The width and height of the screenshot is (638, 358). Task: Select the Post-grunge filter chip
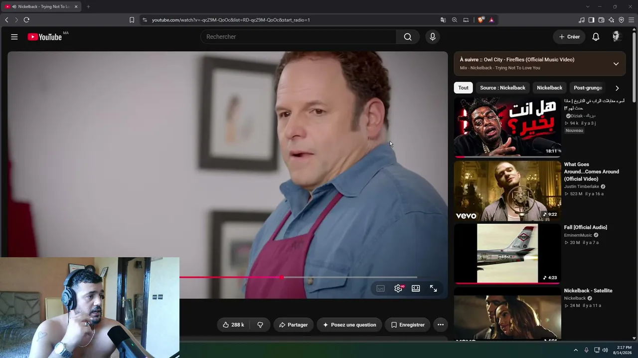click(x=588, y=88)
